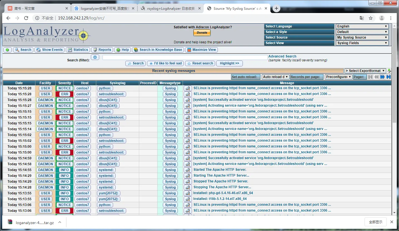Open Chrome three-dot menu
The width and height of the screenshot is (399, 231).
(391, 18)
